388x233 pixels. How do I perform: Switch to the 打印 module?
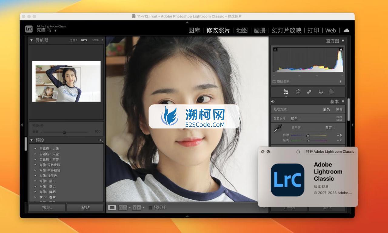tap(313, 30)
